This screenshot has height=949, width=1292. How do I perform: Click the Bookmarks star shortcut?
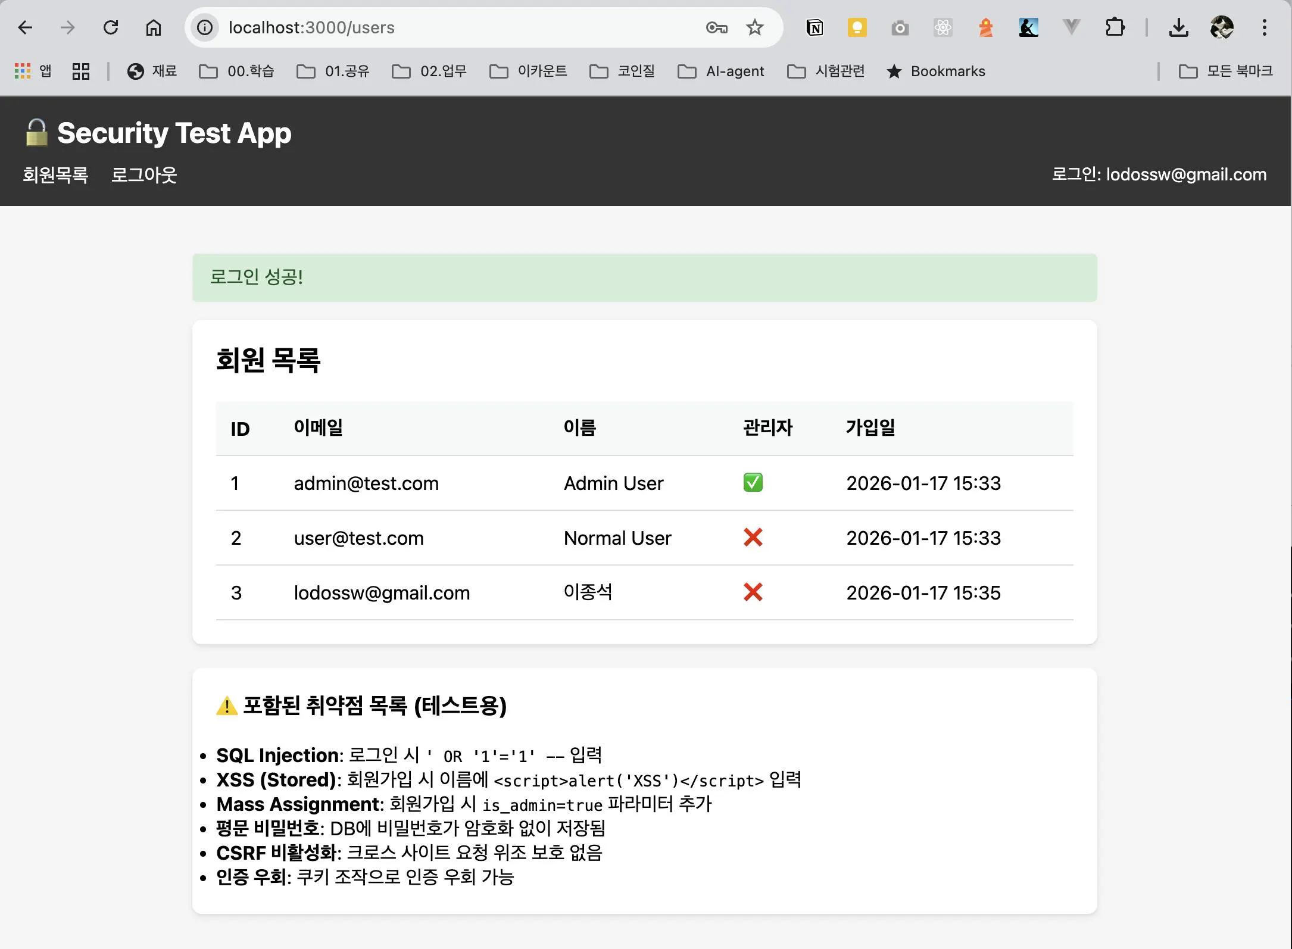[936, 71]
